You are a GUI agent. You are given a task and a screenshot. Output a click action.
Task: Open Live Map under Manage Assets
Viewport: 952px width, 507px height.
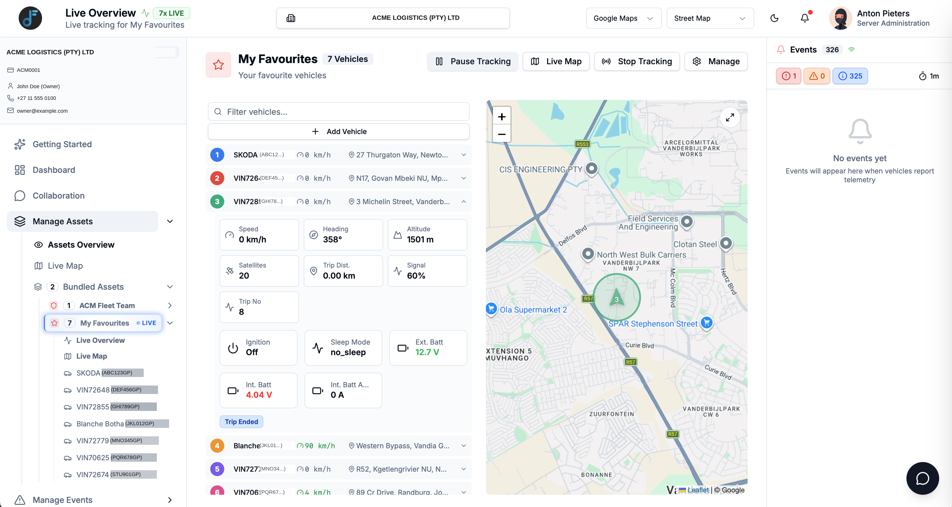coord(65,266)
